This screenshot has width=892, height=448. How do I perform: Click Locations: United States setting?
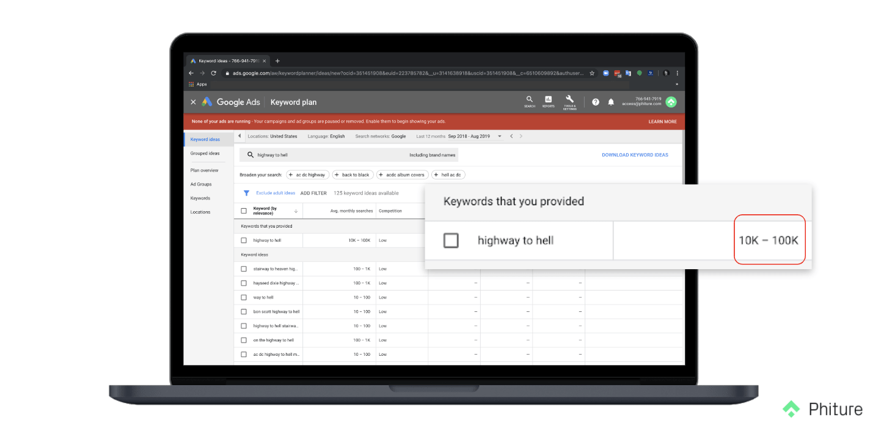coord(272,136)
